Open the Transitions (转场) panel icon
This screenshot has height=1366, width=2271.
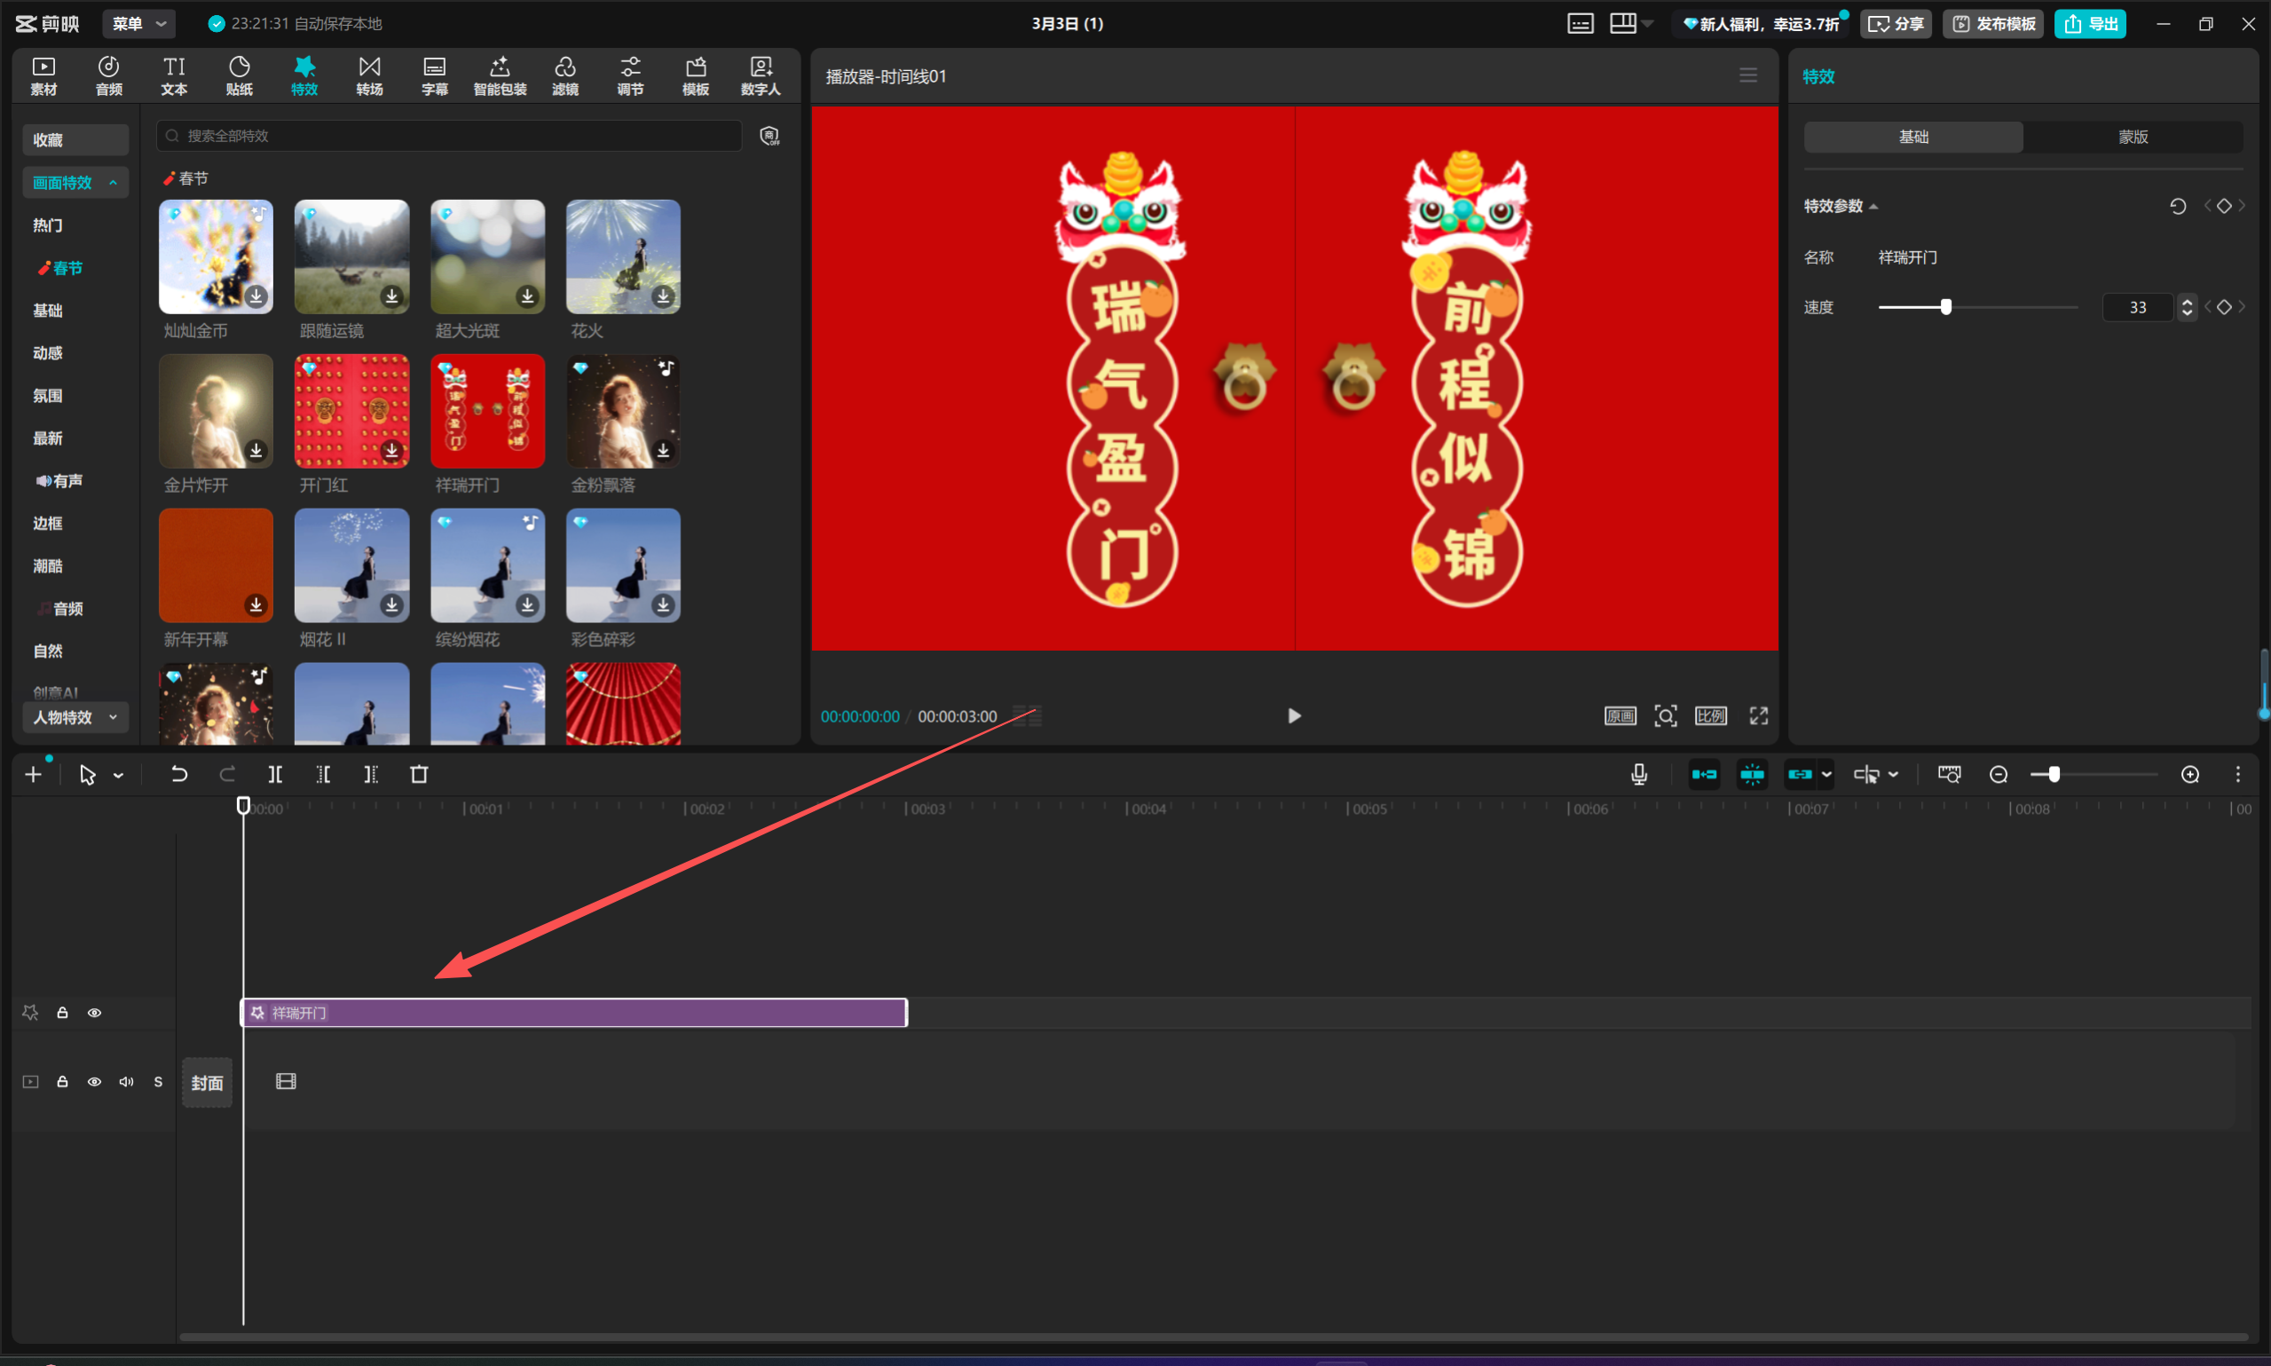369,75
